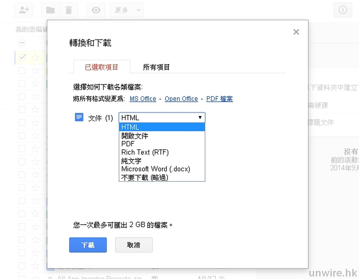Click the MS Office link
This screenshot has width=359, height=279.
143,99
